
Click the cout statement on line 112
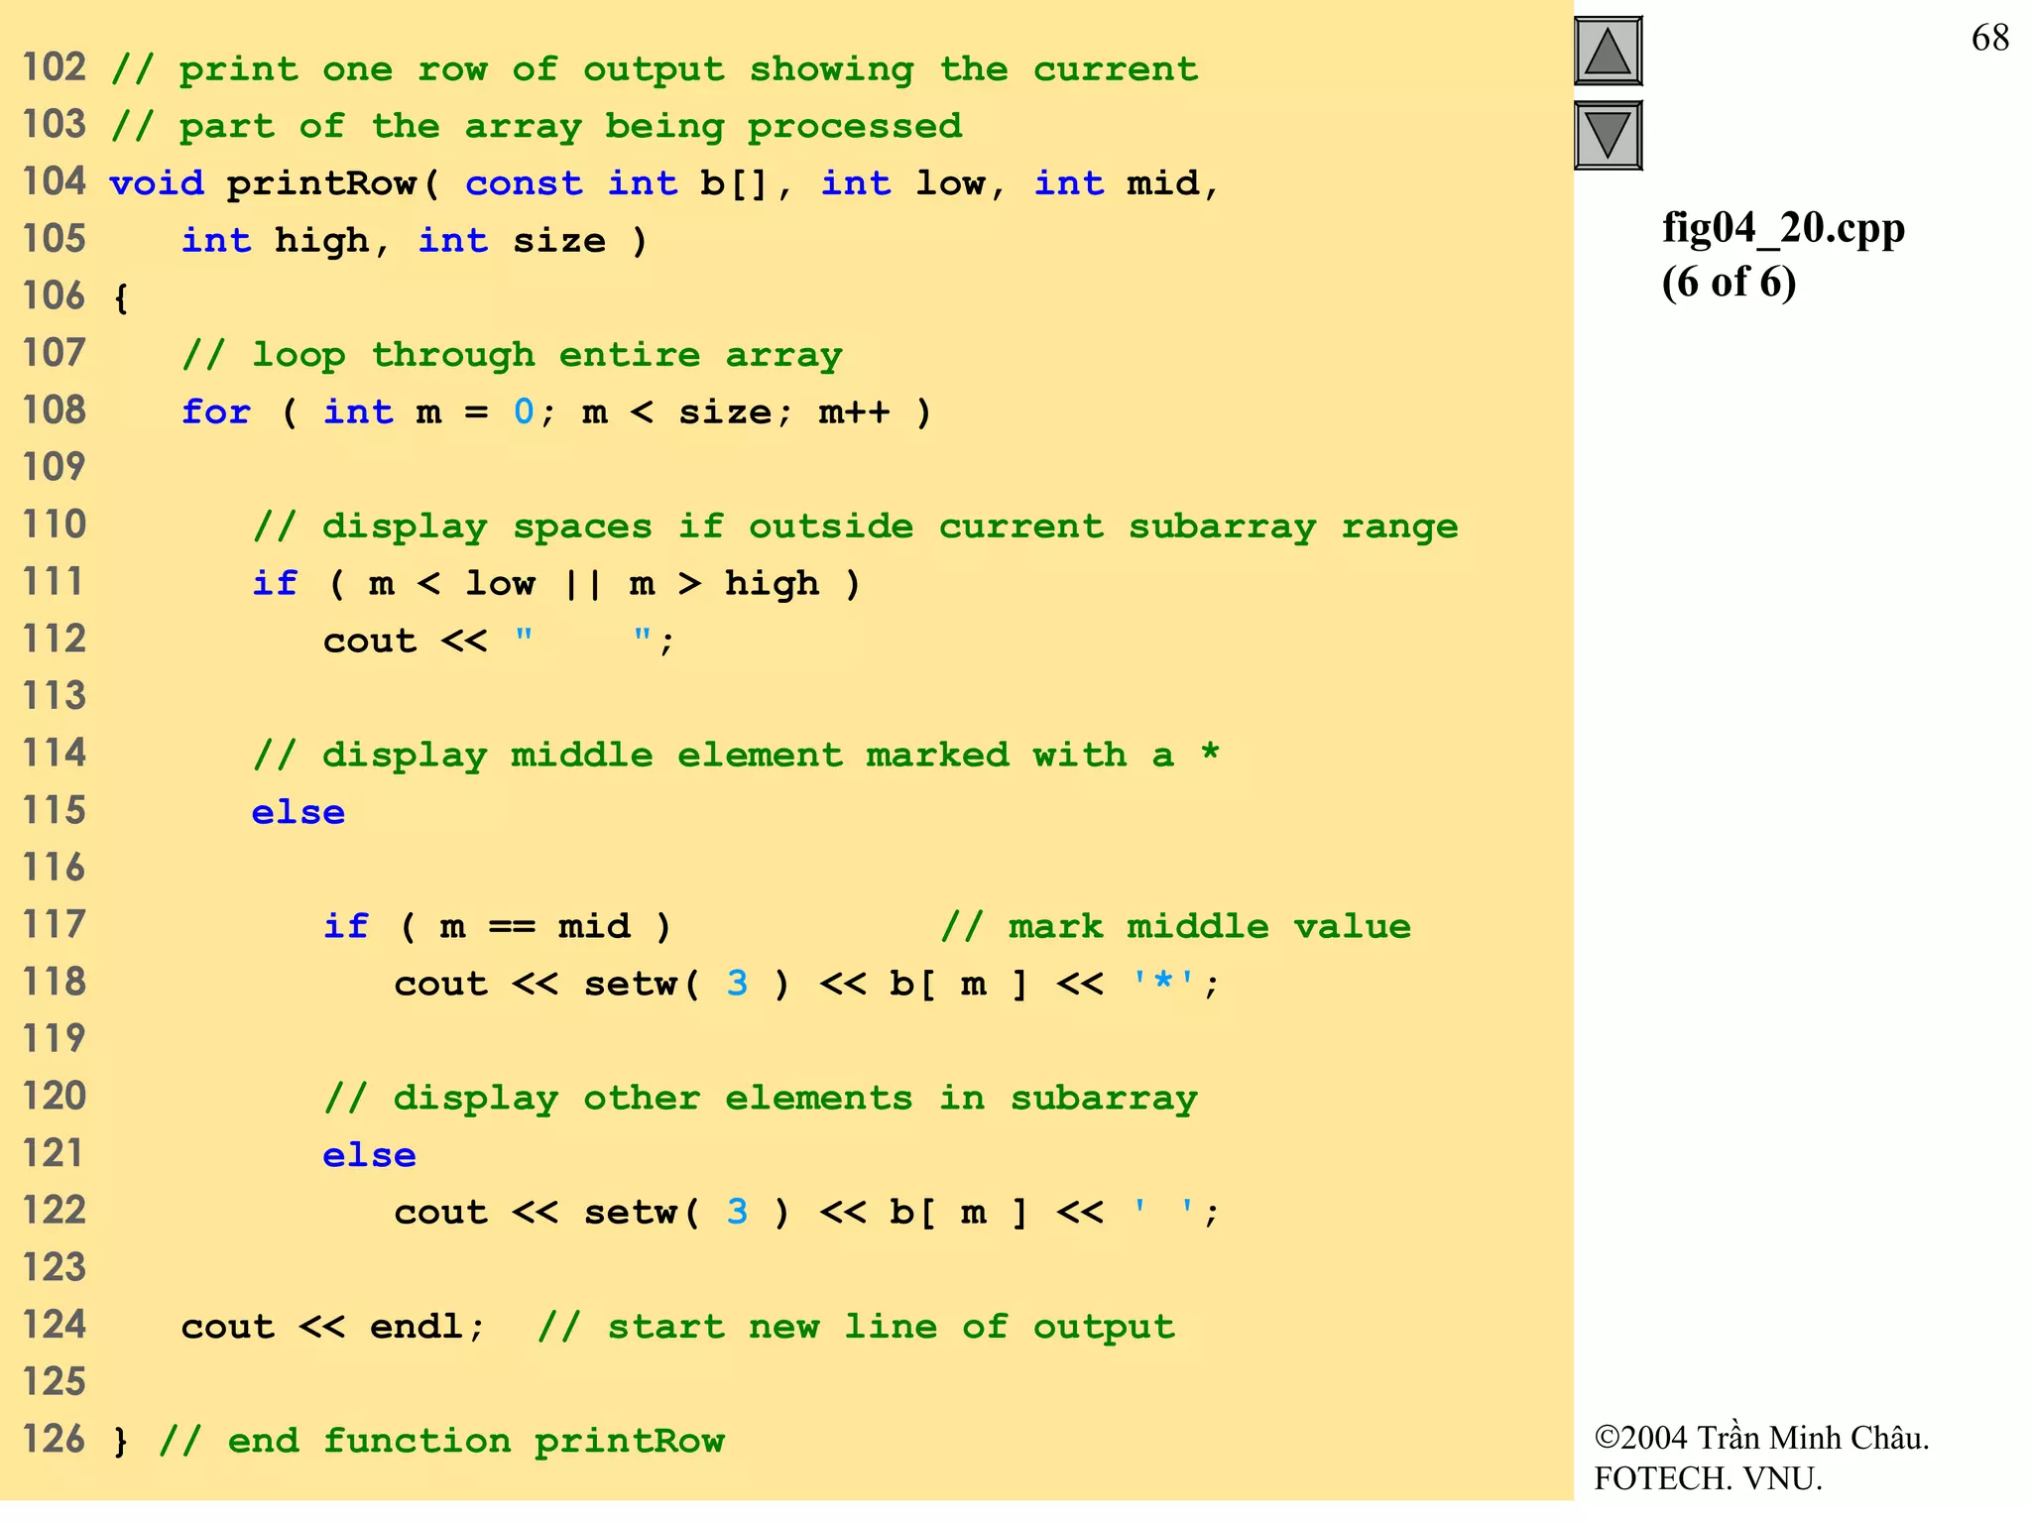click(x=499, y=642)
